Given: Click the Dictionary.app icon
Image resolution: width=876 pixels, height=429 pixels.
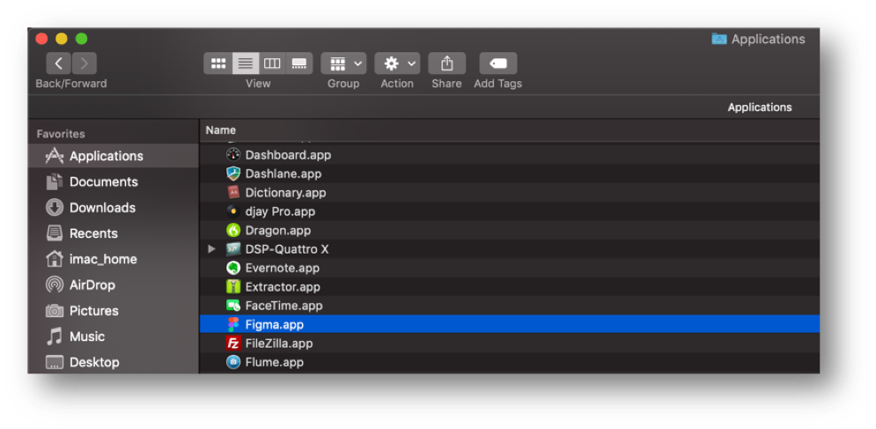Looking at the screenshot, I should 233,192.
